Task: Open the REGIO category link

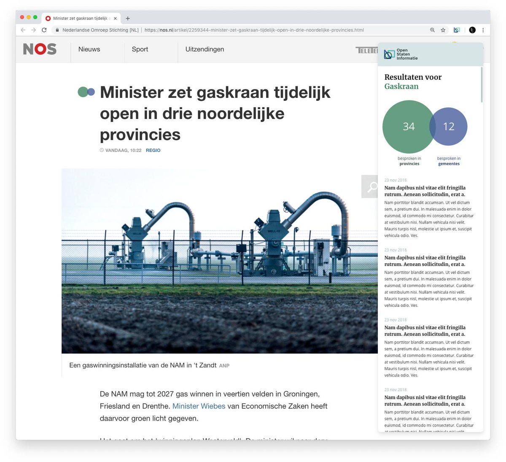Action: (x=153, y=150)
